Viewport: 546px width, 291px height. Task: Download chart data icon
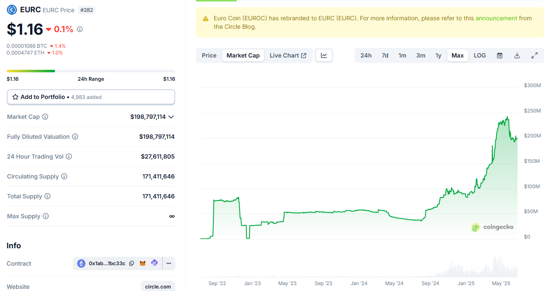point(517,55)
